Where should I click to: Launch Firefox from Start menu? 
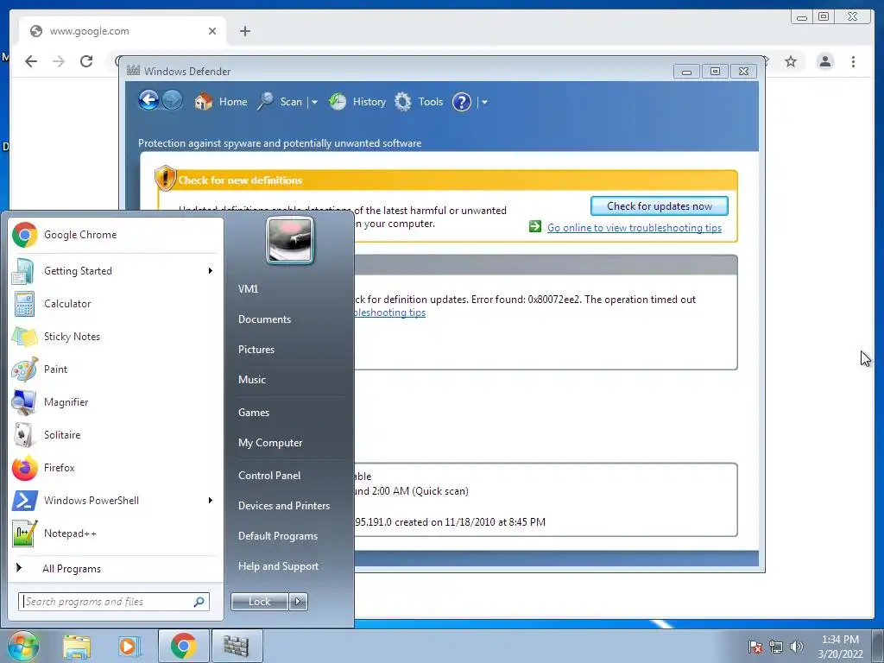[115, 468]
